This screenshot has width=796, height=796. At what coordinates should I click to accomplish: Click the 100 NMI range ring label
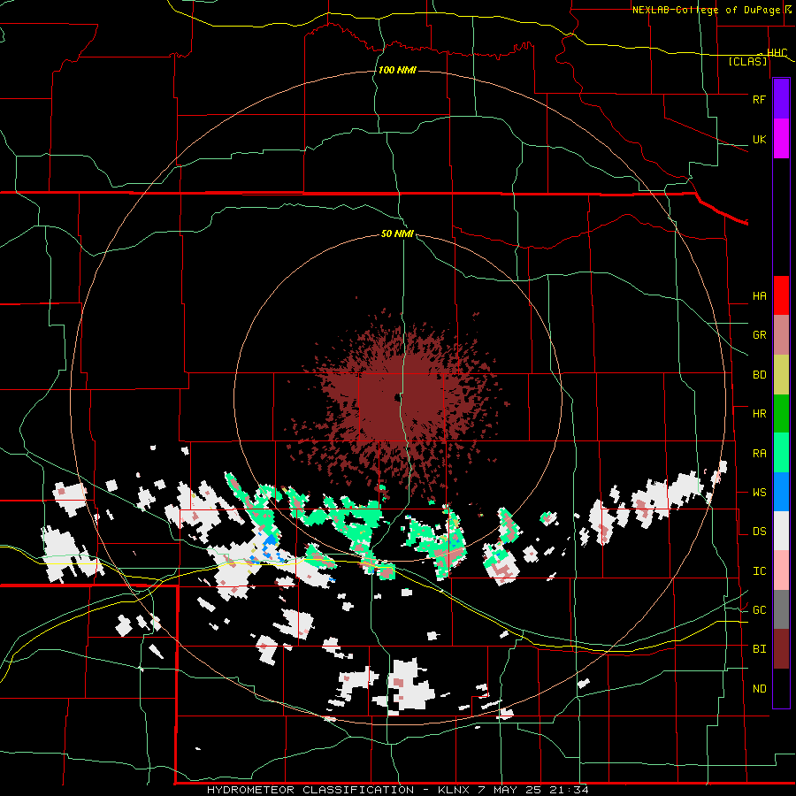click(x=397, y=70)
